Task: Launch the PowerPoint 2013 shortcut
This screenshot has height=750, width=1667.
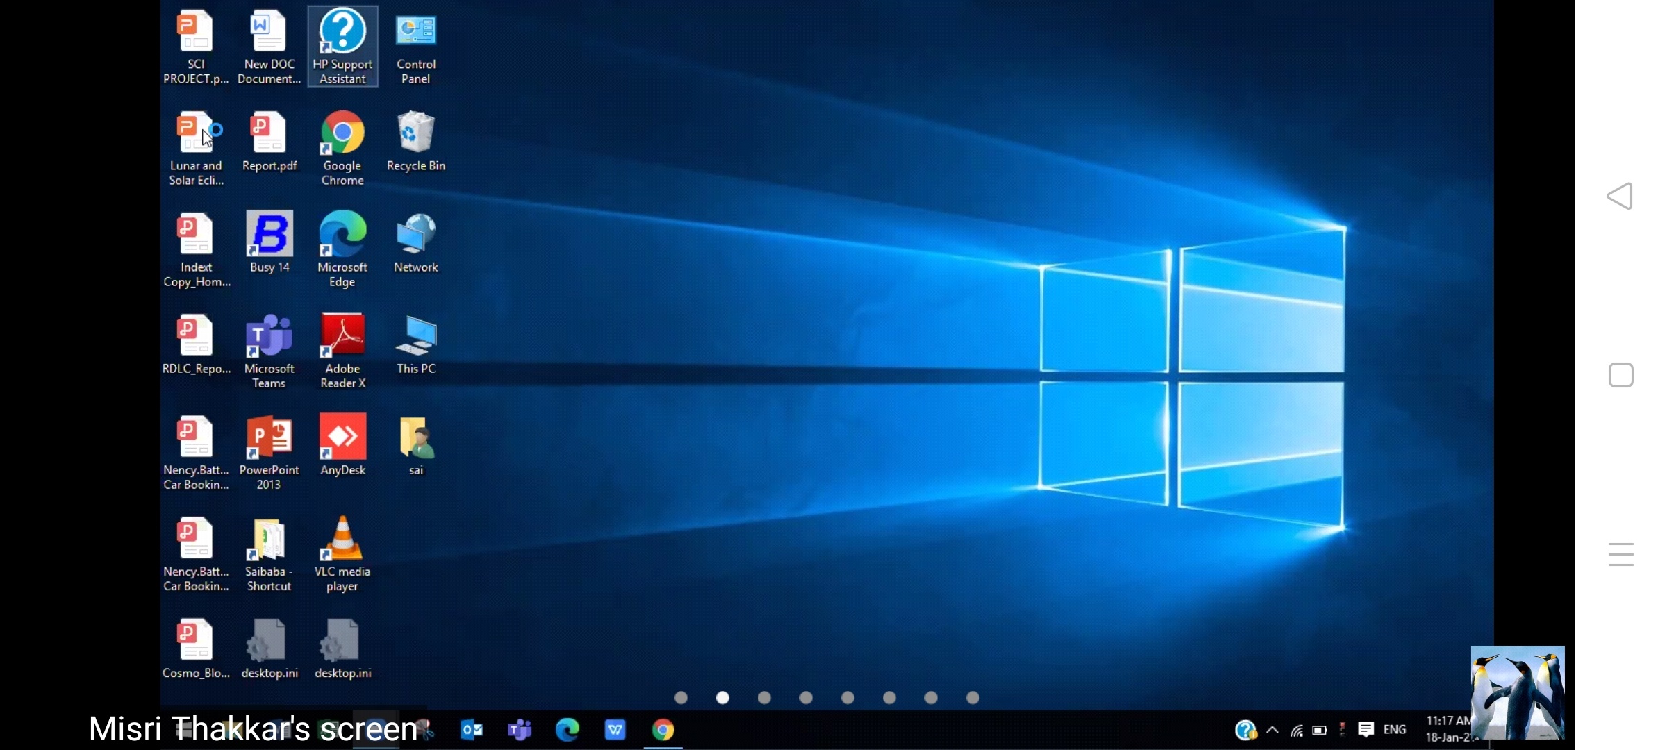Action: point(269,452)
